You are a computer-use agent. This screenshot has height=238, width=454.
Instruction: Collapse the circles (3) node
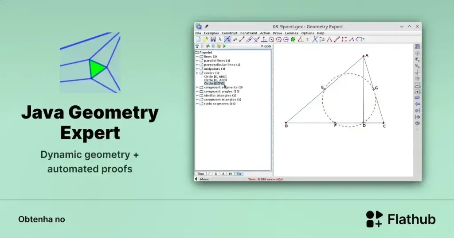197,73
